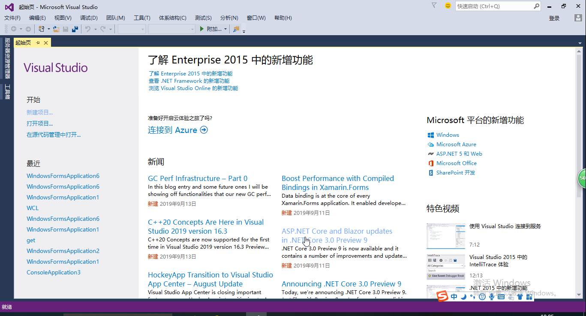Toggle Sogou Chinese/English 中 mode
The height and width of the screenshot is (316, 586).
(454, 296)
